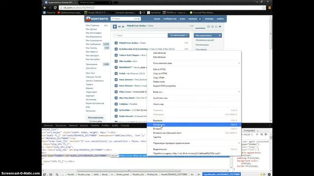Click the DevTools dock-side icon at bottom left
The image size is (314, 176).
45,175
